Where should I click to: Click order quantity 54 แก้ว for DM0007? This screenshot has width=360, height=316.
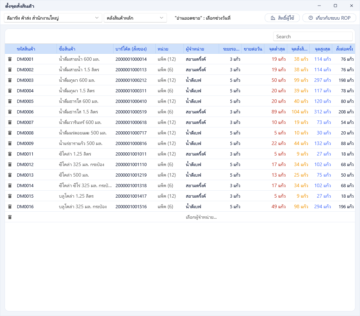coord(347,123)
